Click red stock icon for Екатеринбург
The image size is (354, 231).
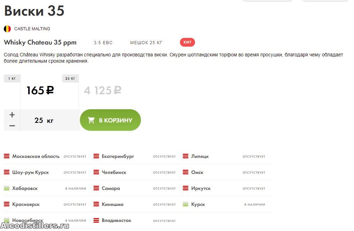coord(96,156)
